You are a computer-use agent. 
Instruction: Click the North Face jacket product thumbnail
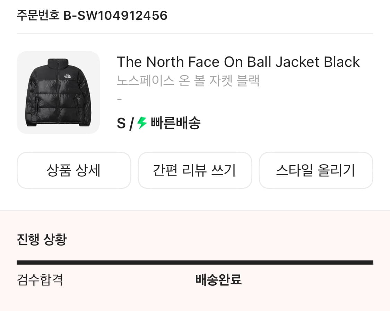[x=58, y=92]
